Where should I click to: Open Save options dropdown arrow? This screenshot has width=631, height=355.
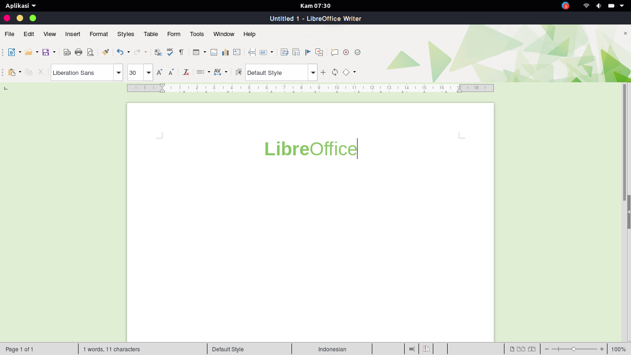[54, 52]
